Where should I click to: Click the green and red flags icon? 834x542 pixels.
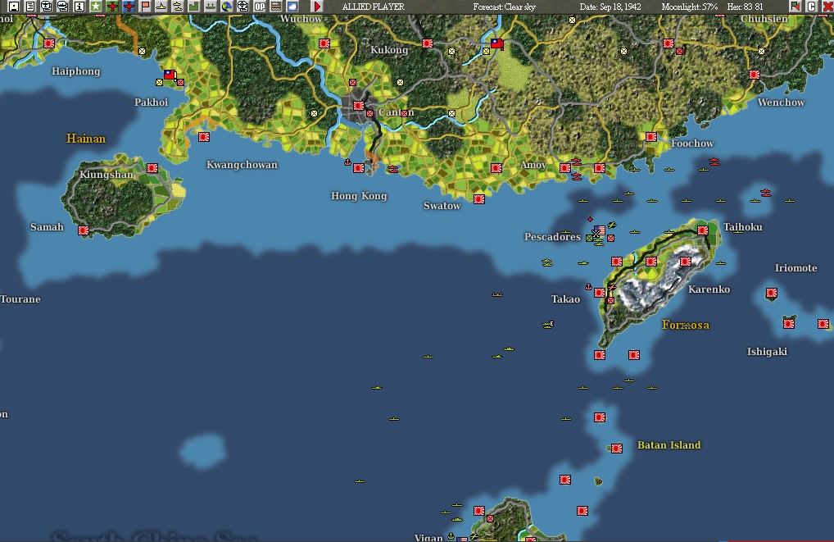[x=795, y=7]
